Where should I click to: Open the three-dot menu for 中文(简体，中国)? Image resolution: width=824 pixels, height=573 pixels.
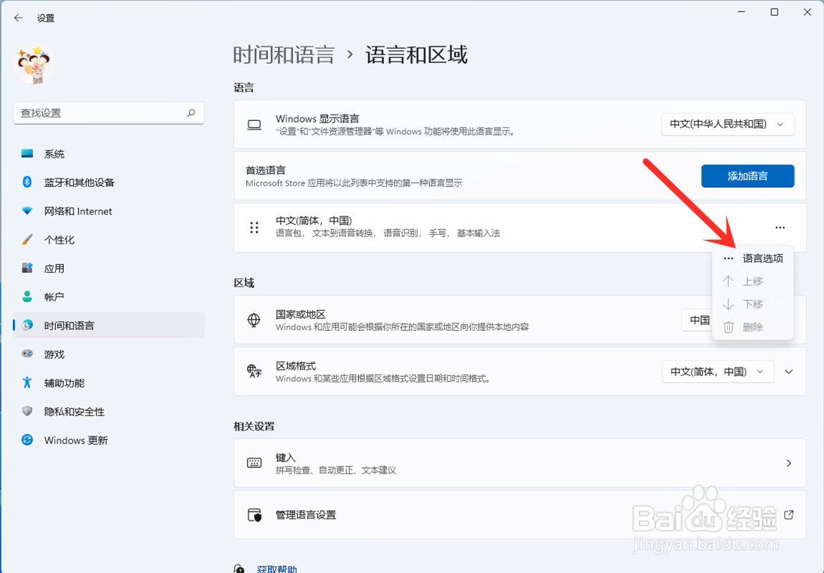pyautogui.click(x=780, y=228)
